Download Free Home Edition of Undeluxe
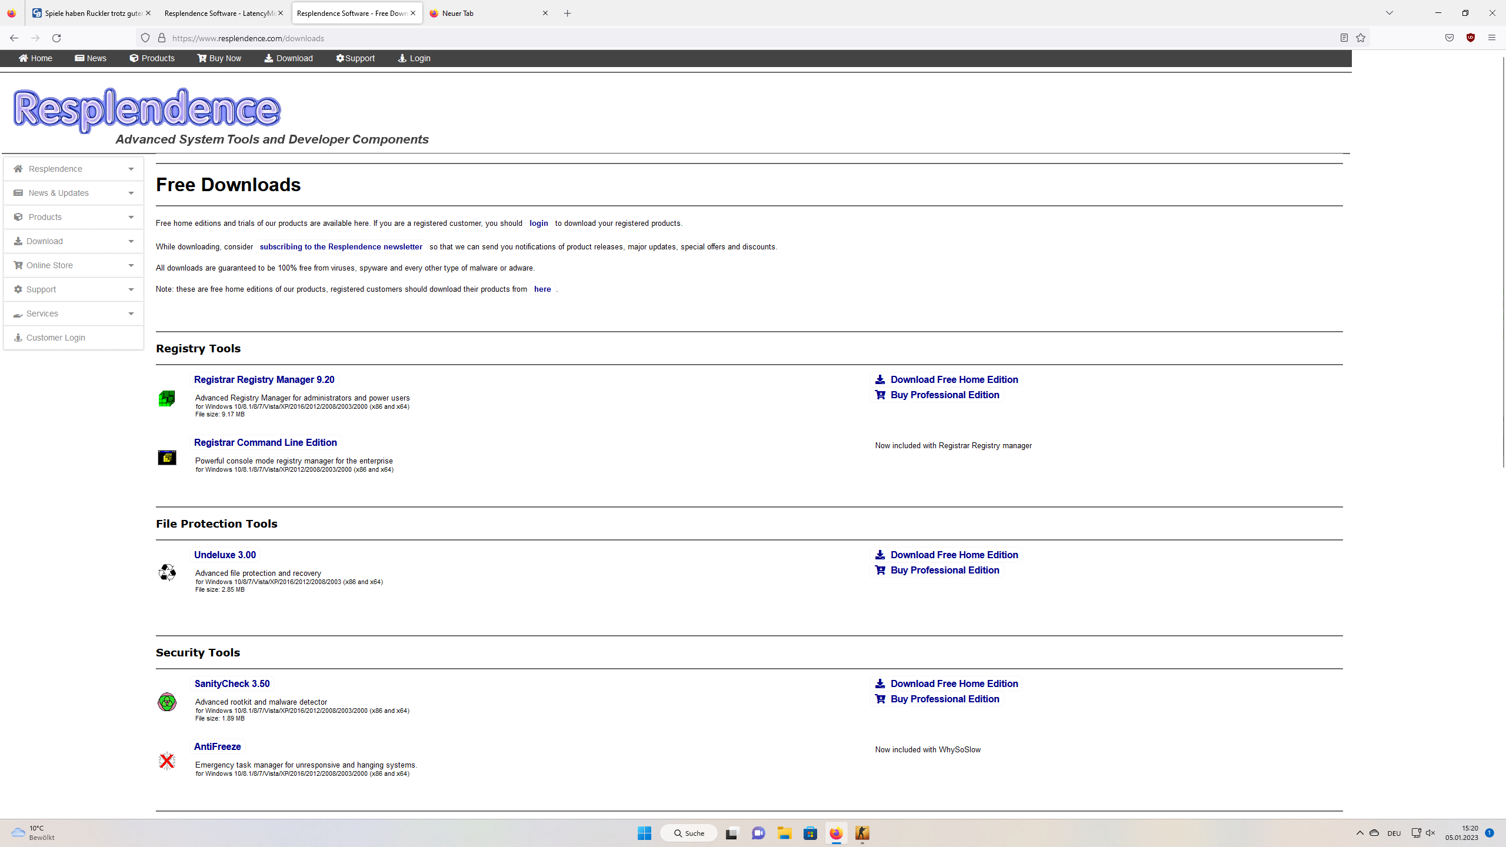Viewport: 1506px width, 847px height. pos(954,555)
